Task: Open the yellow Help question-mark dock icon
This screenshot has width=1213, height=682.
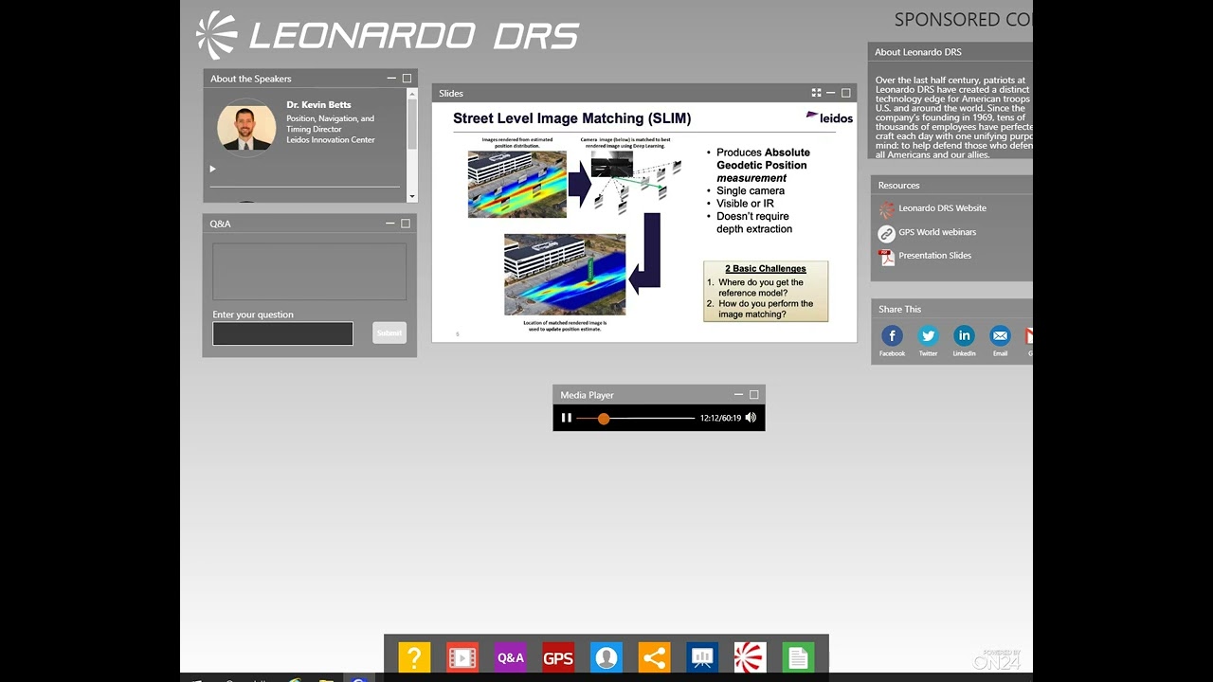Action: [x=414, y=657]
